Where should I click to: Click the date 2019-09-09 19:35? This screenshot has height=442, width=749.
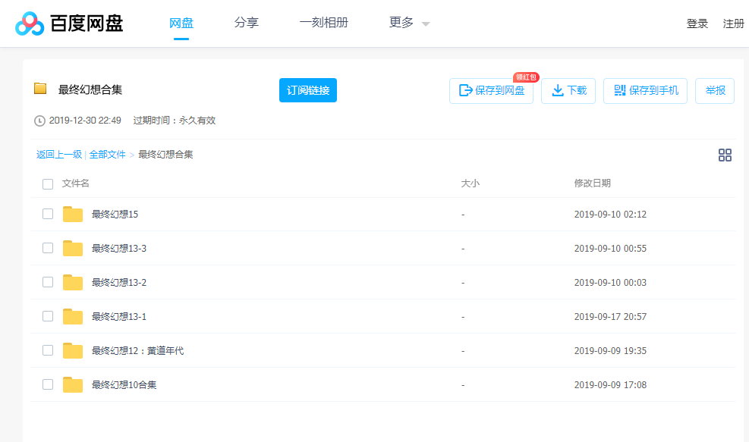coord(610,351)
